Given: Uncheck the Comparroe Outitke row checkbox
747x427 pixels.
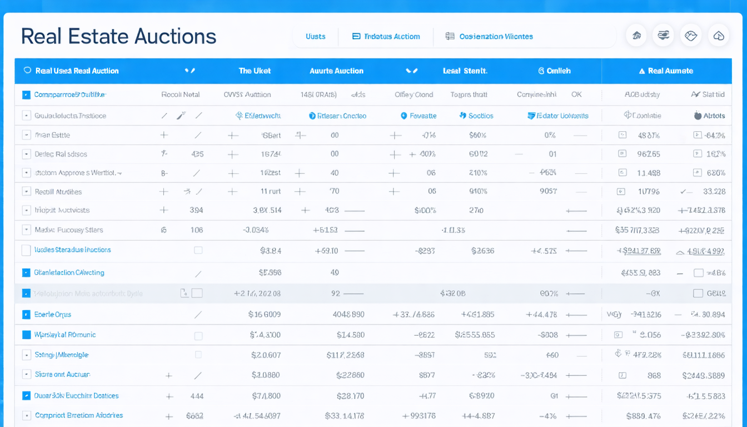Looking at the screenshot, I should [x=26, y=95].
